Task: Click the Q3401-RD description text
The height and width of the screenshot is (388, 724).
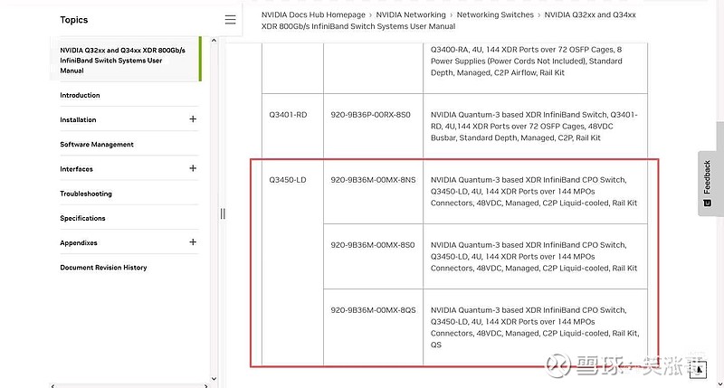Action: (x=534, y=126)
